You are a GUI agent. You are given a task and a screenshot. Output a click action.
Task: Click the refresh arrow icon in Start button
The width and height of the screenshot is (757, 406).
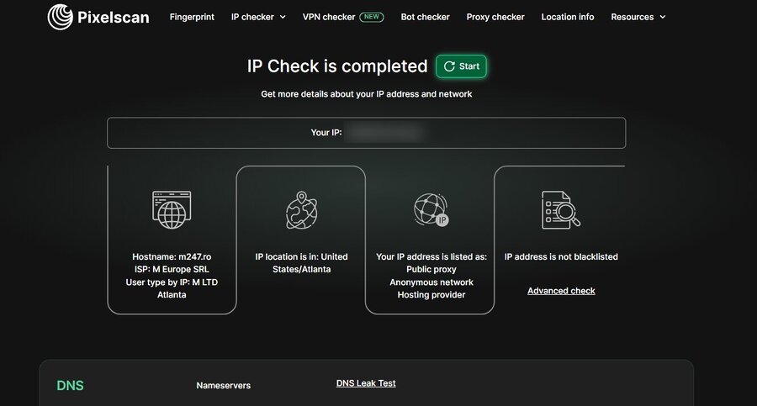(449, 66)
